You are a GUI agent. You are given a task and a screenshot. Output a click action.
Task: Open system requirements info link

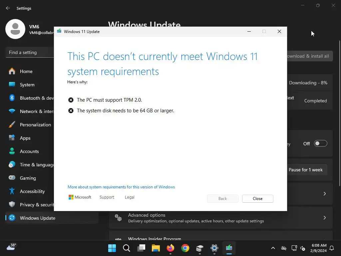coord(121,187)
